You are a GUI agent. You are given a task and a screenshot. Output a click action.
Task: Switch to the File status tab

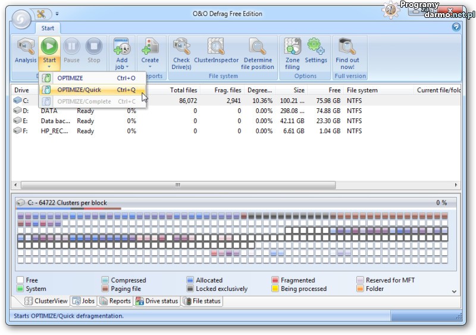pyautogui.click(x=202, y=301)
